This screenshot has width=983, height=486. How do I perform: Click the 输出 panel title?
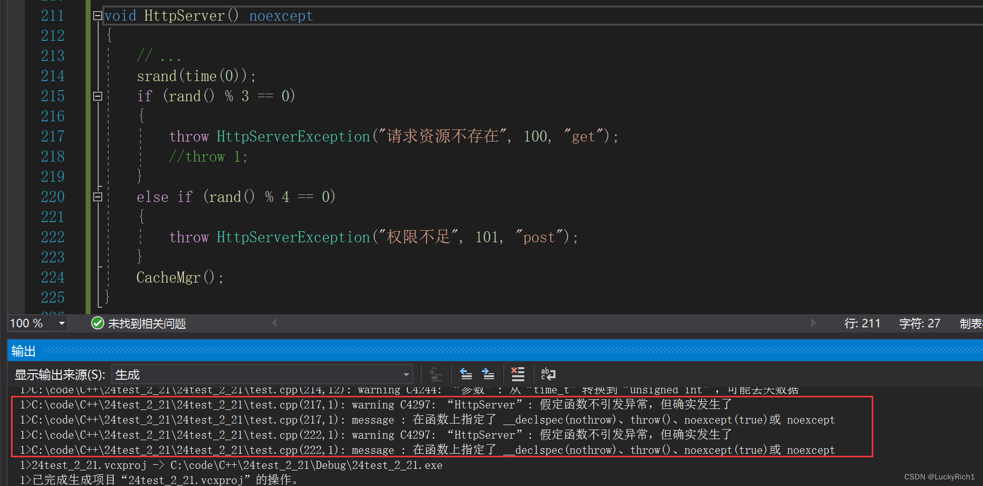point(24,351)
